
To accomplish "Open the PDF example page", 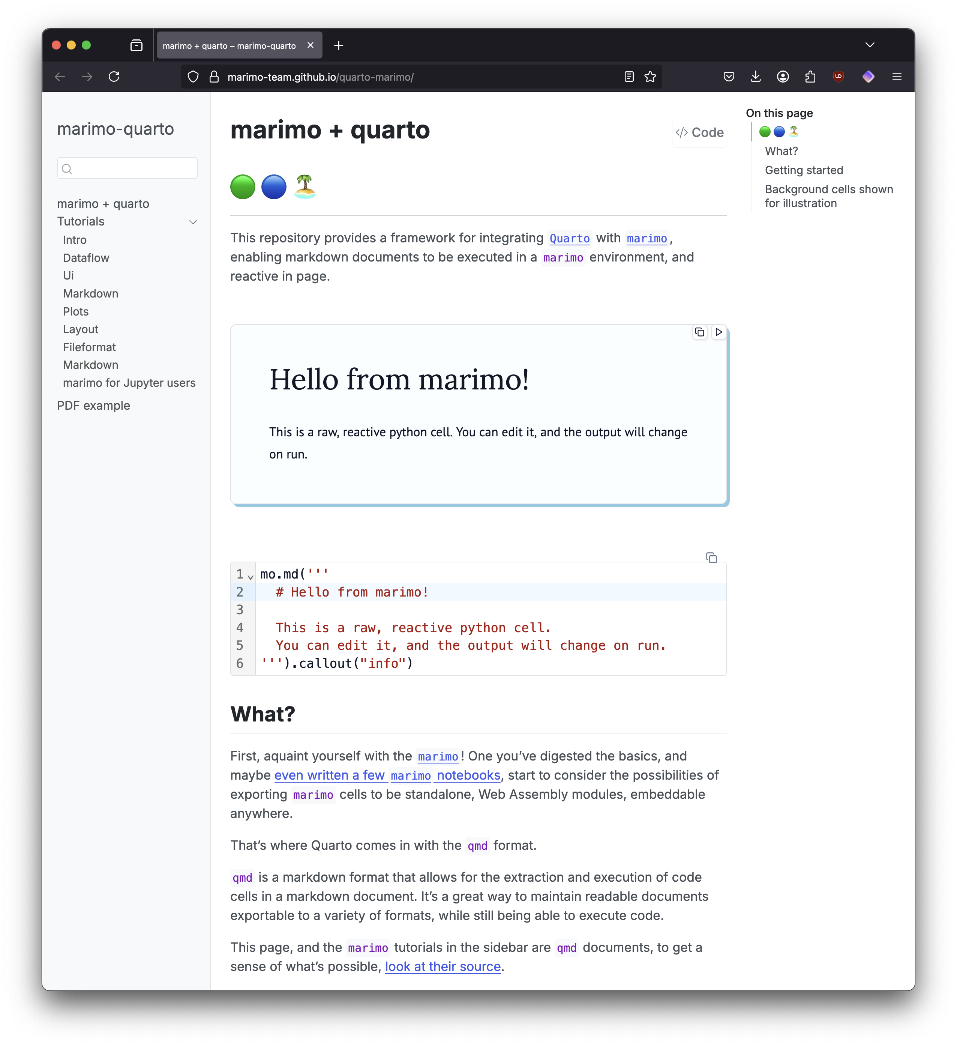I will (93, 406).
